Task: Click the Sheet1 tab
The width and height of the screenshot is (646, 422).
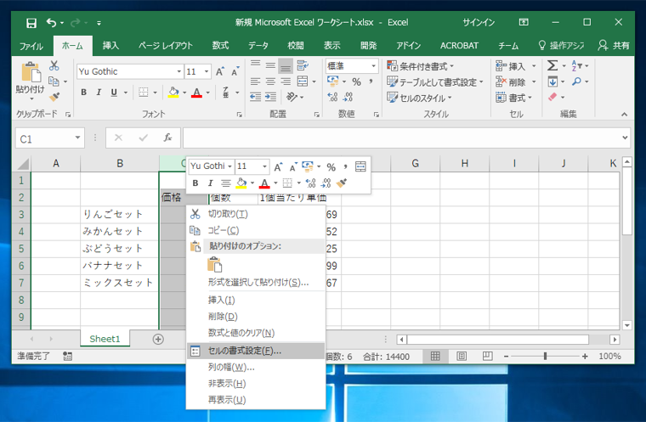Action: click(105, 339)
